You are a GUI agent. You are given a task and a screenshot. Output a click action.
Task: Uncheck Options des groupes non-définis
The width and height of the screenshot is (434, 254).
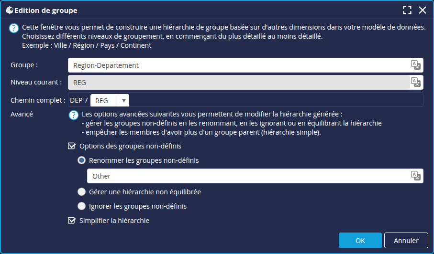tap(72, 146)
